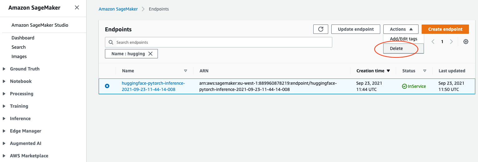This screenshot has width=478, height=162.
Task: Open the huggingface-pytorch-inference endpoint link
Action: 153,86
